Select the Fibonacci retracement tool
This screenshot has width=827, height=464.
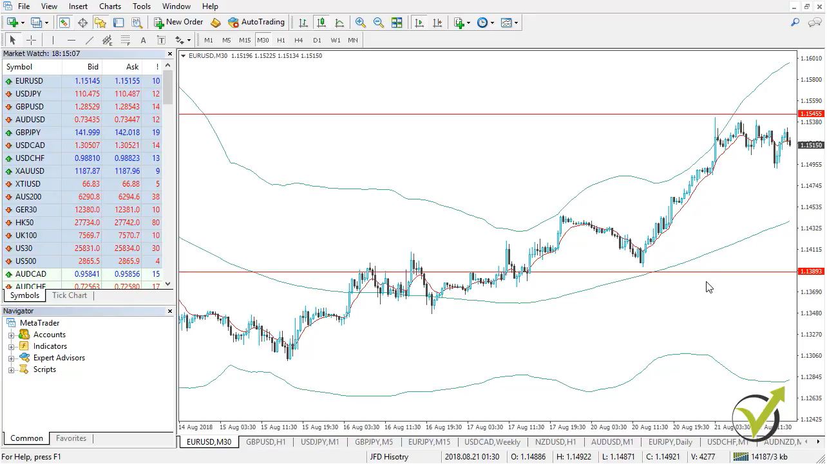[125, 40]
